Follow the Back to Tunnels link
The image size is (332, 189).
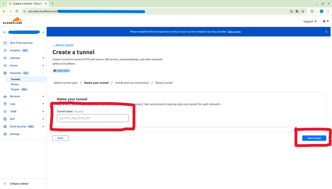click(63, 45)
